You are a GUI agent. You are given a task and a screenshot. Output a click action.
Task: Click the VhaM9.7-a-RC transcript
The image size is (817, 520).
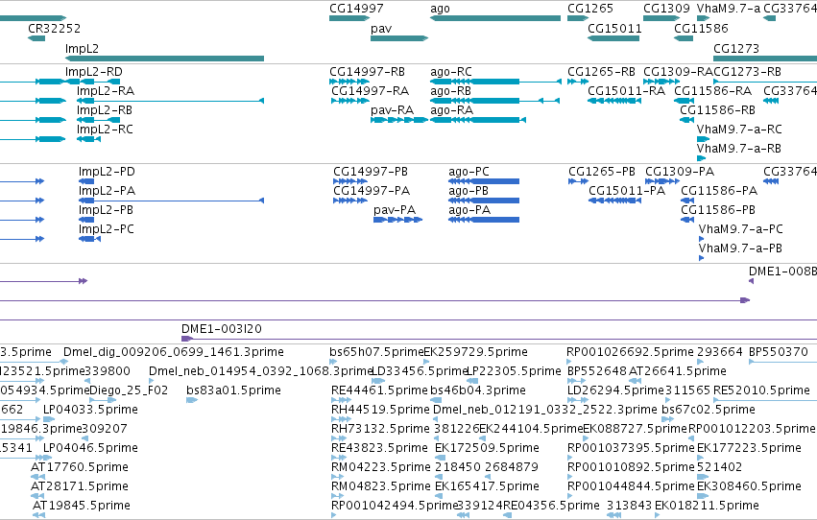[x=704, y=139]
